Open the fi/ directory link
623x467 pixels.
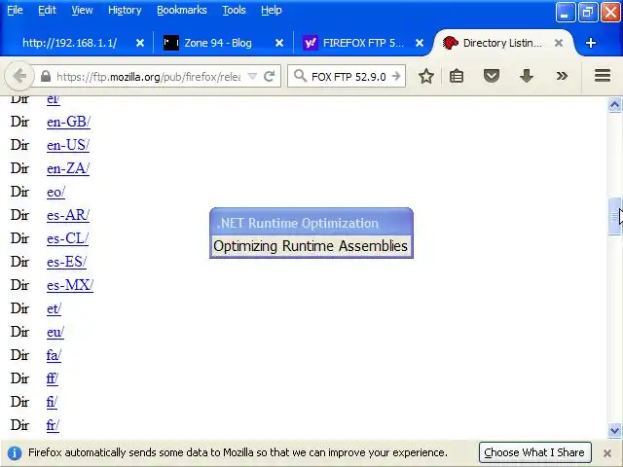click(52, 402)
